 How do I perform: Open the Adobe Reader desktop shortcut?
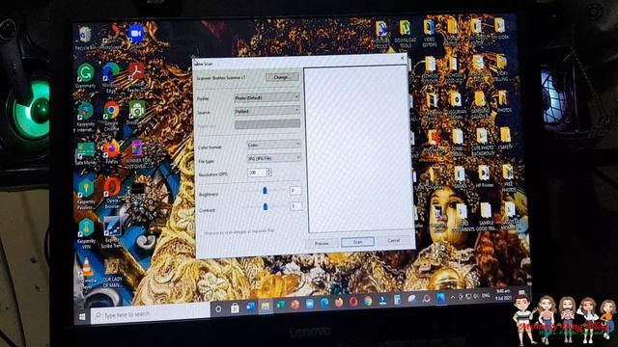136,76
